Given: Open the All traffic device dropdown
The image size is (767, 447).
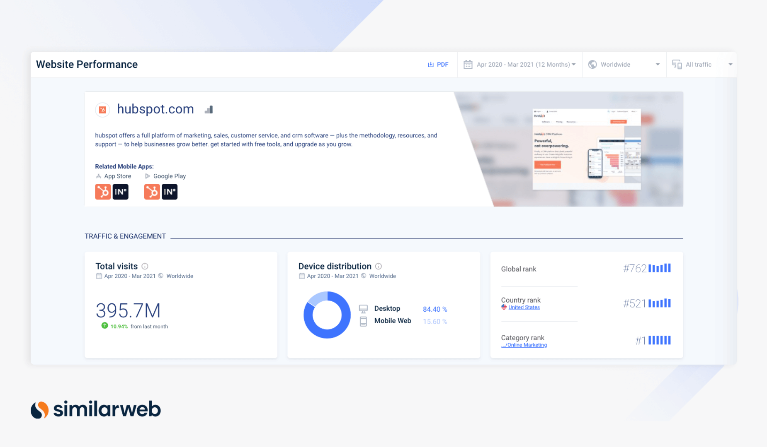Looking at the screenshot, I should (x=702, y=65).
